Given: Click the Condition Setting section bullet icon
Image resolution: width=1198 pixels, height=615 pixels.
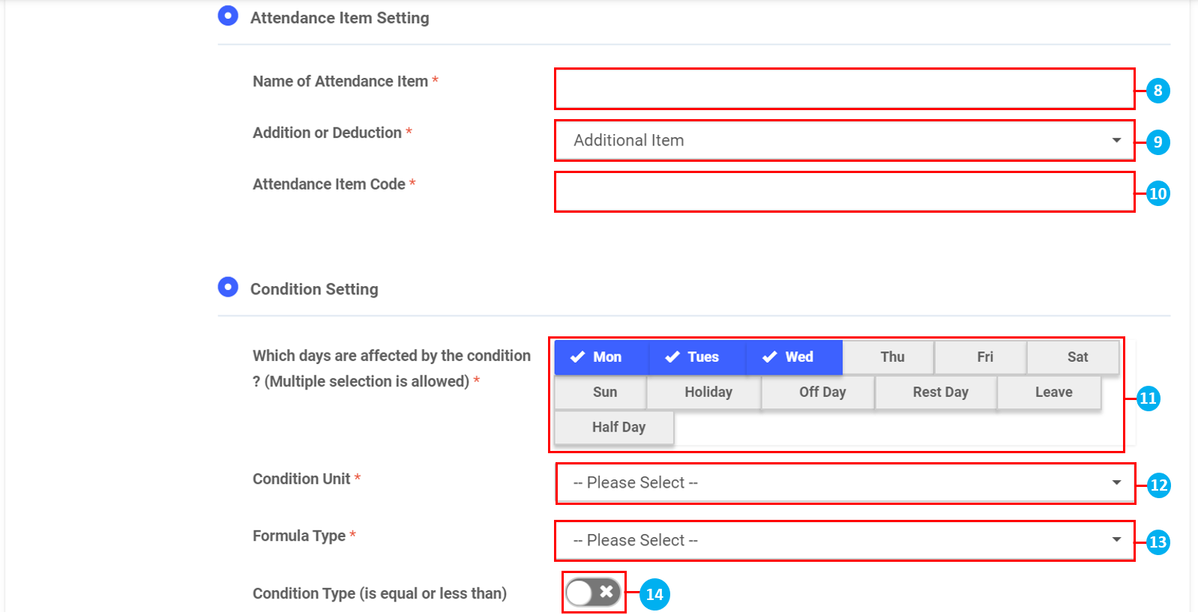Looking at the screenshot, I should [x=228, y=287].
